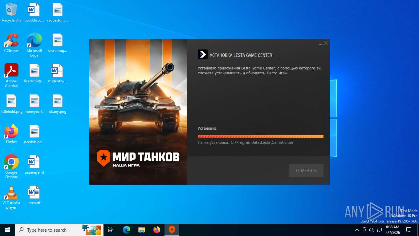This screenshot has height=236, width=419.
Task: Click the Lesta Game Center logo icon
Action: click(x=203, y=54)
